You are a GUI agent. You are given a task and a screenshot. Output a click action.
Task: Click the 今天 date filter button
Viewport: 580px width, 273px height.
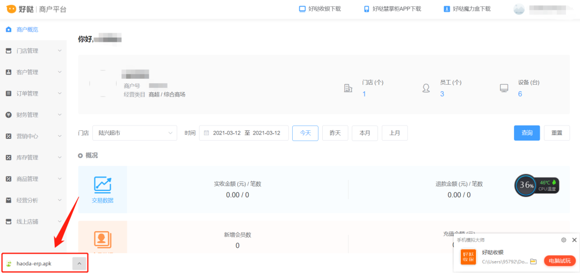coord(305,133)
